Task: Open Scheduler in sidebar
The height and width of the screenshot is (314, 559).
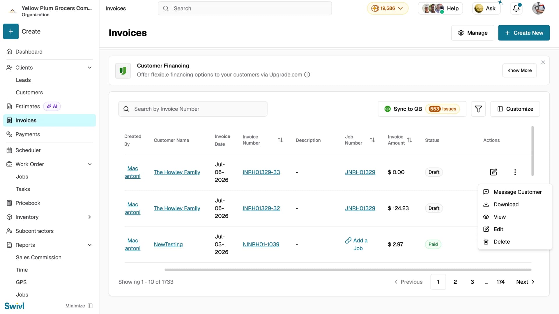Action: [x=28, y=150]
